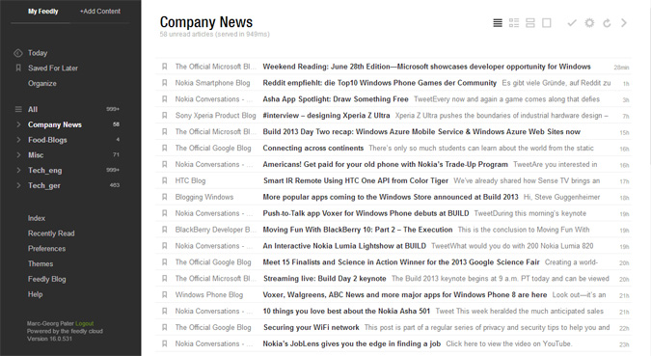Select Saved For Later in sidebar

click(53, 68)
